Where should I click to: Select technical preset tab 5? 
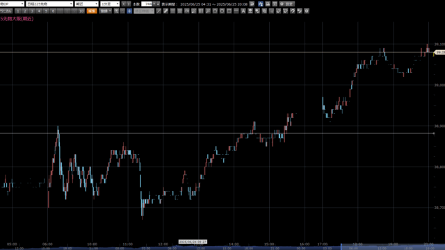46,11
